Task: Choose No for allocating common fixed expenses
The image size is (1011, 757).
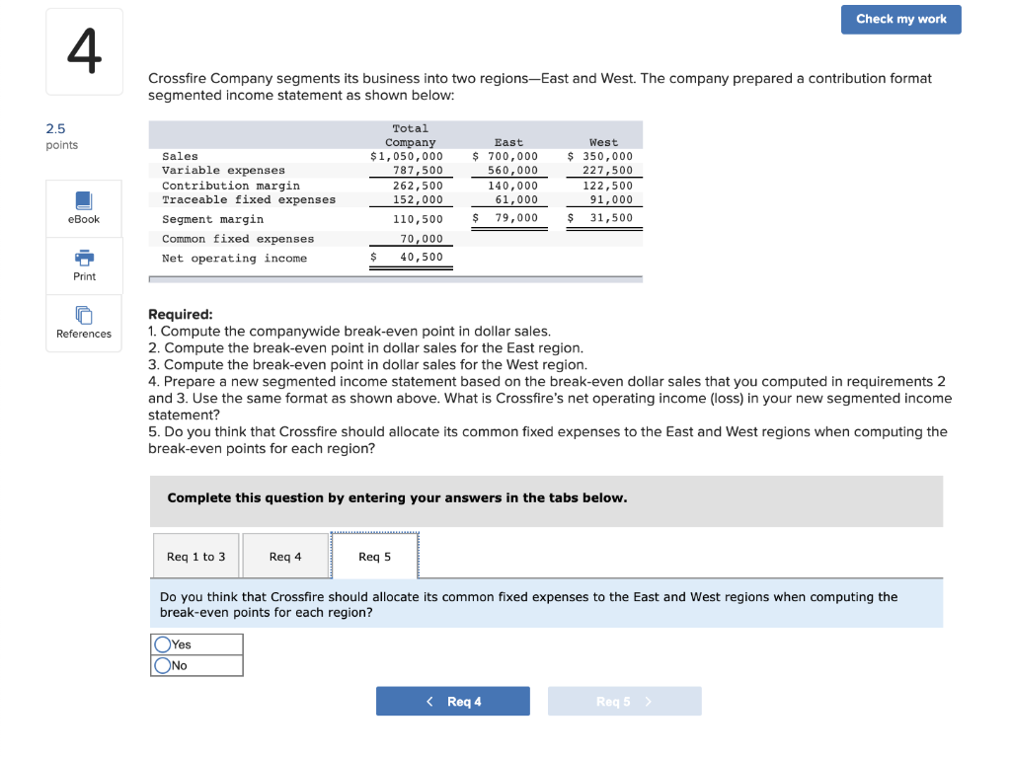Action: tap(164, 664)
